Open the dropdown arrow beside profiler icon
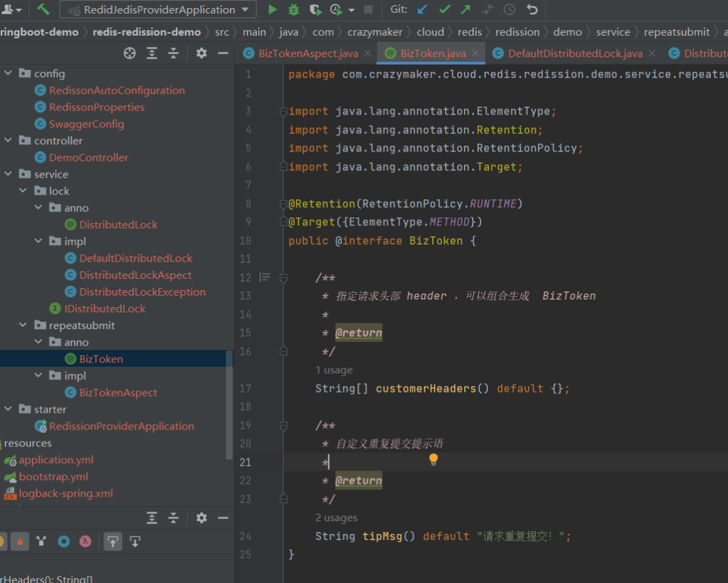 tap(351, 9)
